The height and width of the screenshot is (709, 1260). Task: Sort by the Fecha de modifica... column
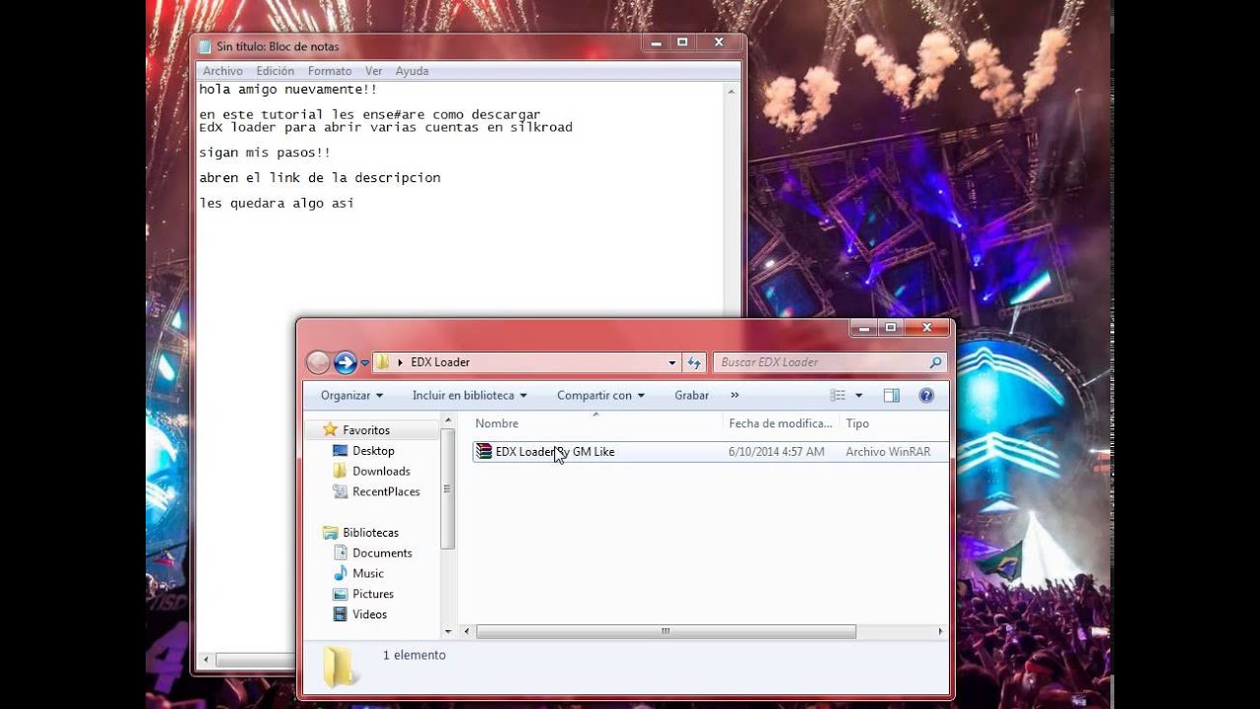(x=782, y=423)
